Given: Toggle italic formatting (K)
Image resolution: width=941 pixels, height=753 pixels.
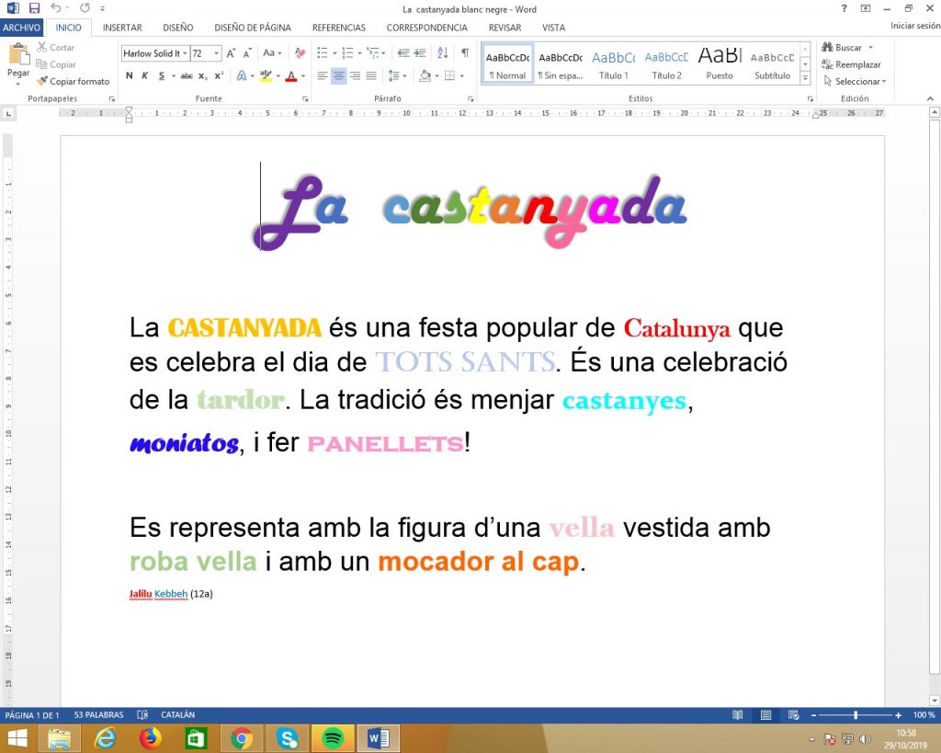Looking at the screenshot, I should tap(145, 75).
